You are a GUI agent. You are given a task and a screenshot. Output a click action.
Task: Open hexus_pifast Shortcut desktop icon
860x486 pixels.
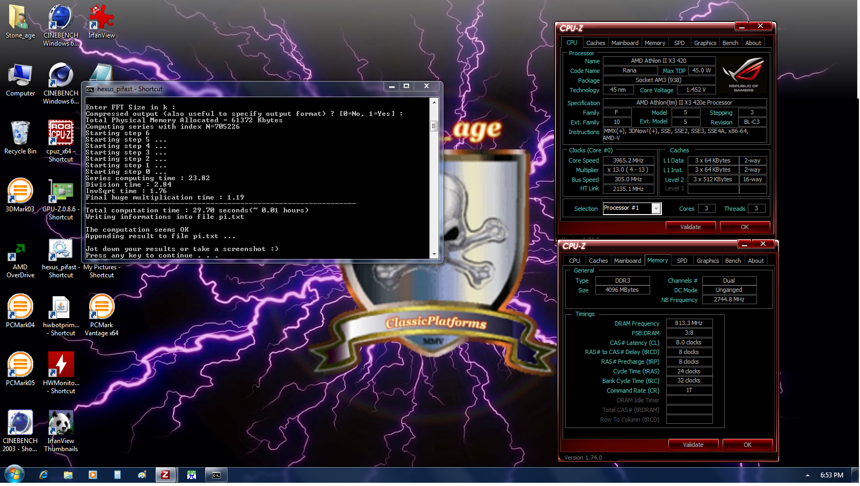coord(61,259)
